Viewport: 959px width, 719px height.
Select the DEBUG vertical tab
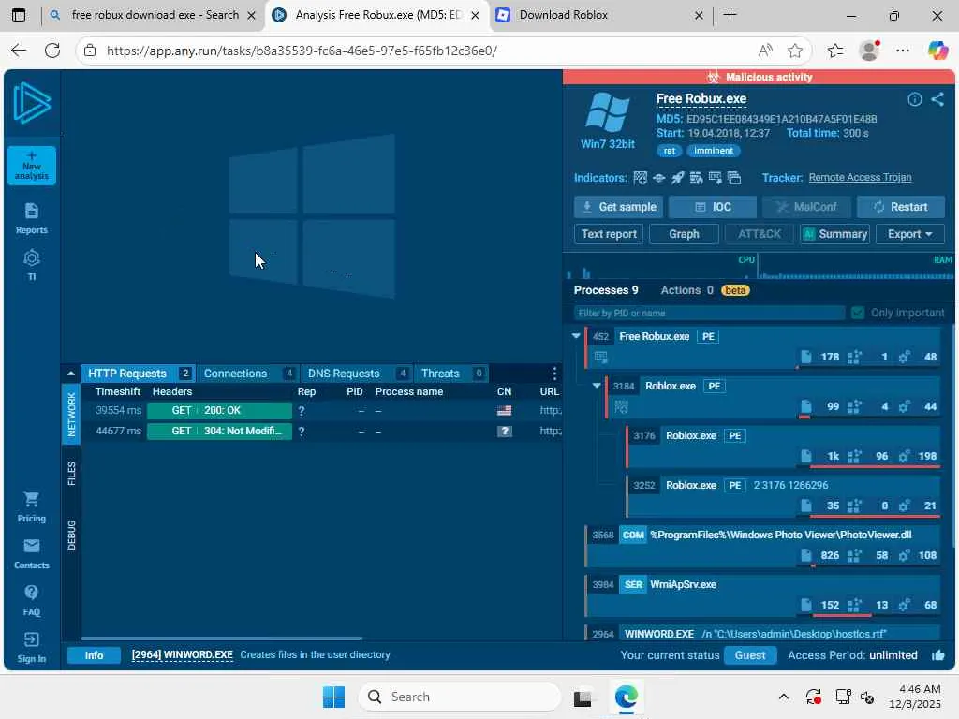[x=71, y=535]
